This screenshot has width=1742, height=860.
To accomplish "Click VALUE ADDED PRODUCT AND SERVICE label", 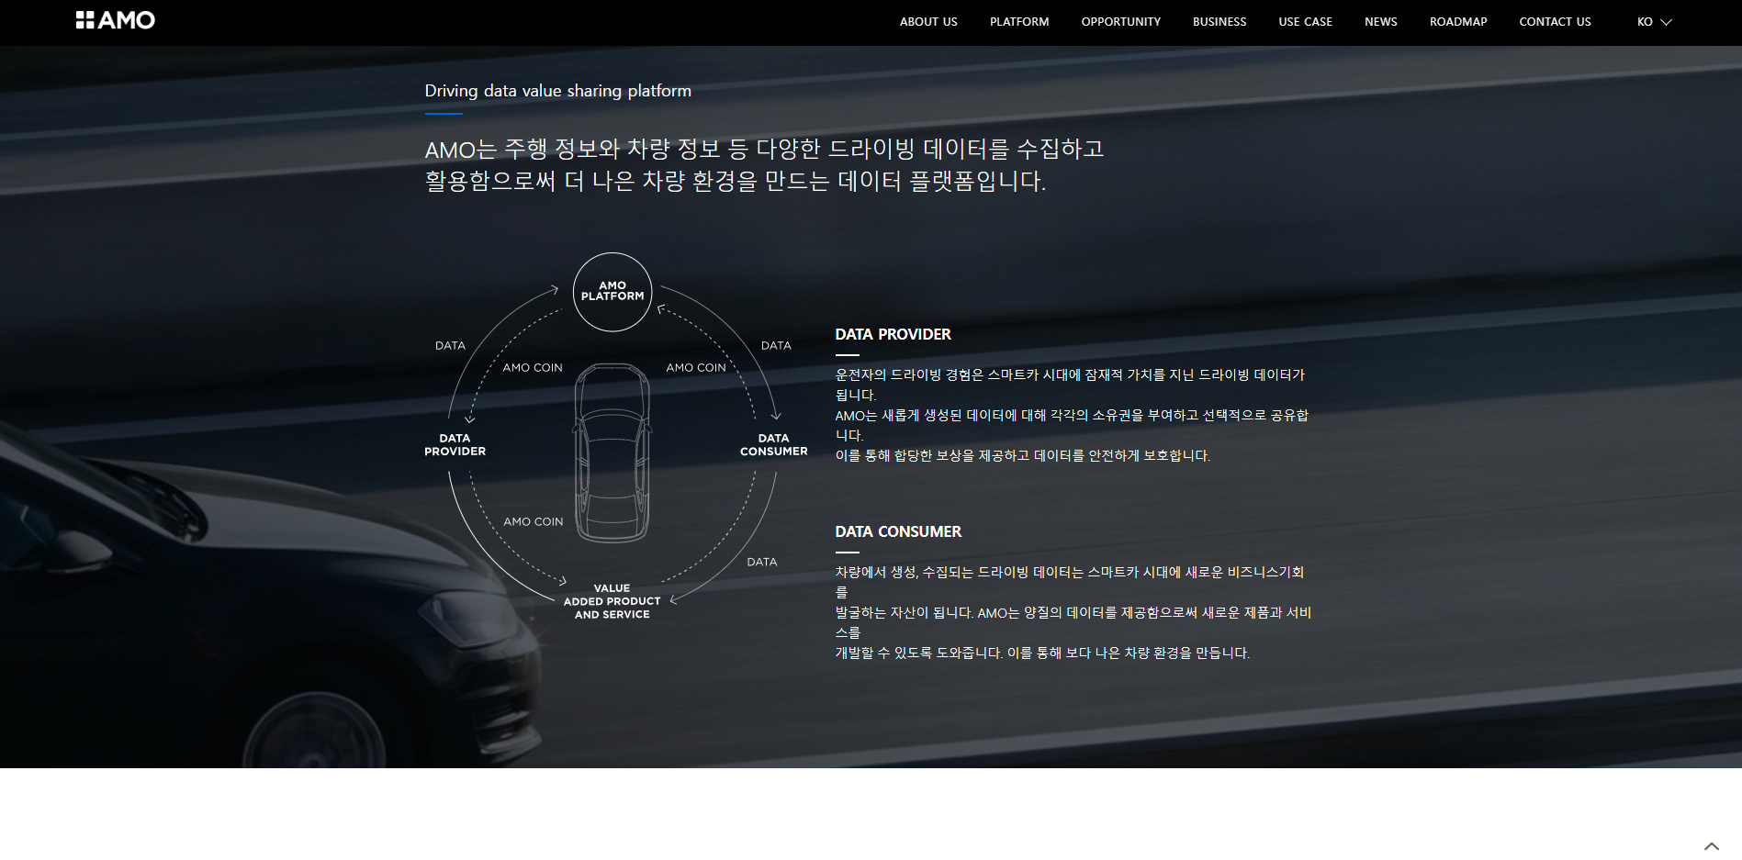I will coord(612,601).
